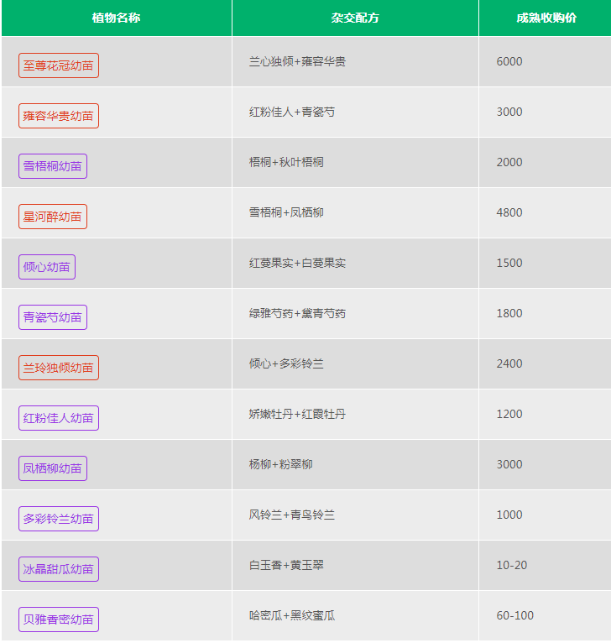Click the 植物名称 column header

pos(116,18)
